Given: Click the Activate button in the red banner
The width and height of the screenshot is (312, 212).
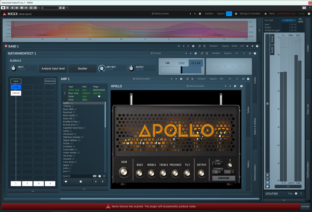Looking at the screenshot, I should coord(305,207).
